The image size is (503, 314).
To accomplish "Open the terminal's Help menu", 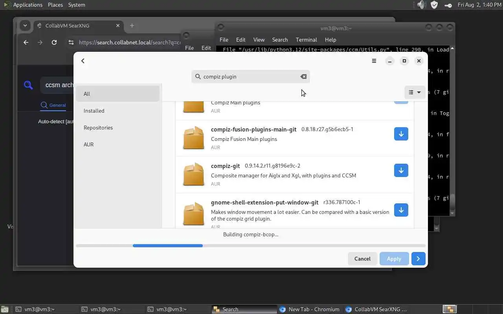I will 330,40.
